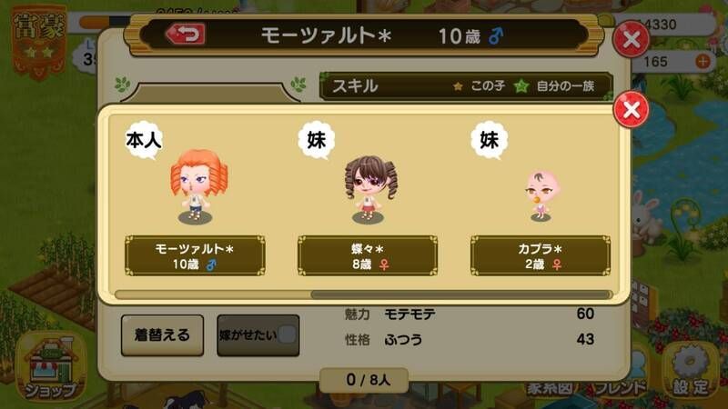This screenshot has width=728, height=409.
Task: Close the sibling list popup
Action: [631, 110]
